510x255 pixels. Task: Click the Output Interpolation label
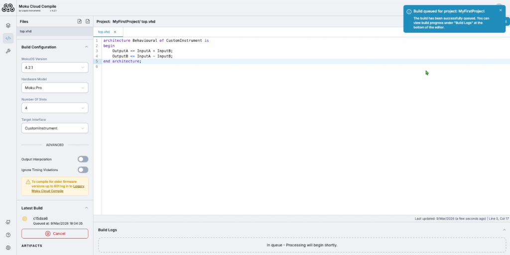click(36, 159)
